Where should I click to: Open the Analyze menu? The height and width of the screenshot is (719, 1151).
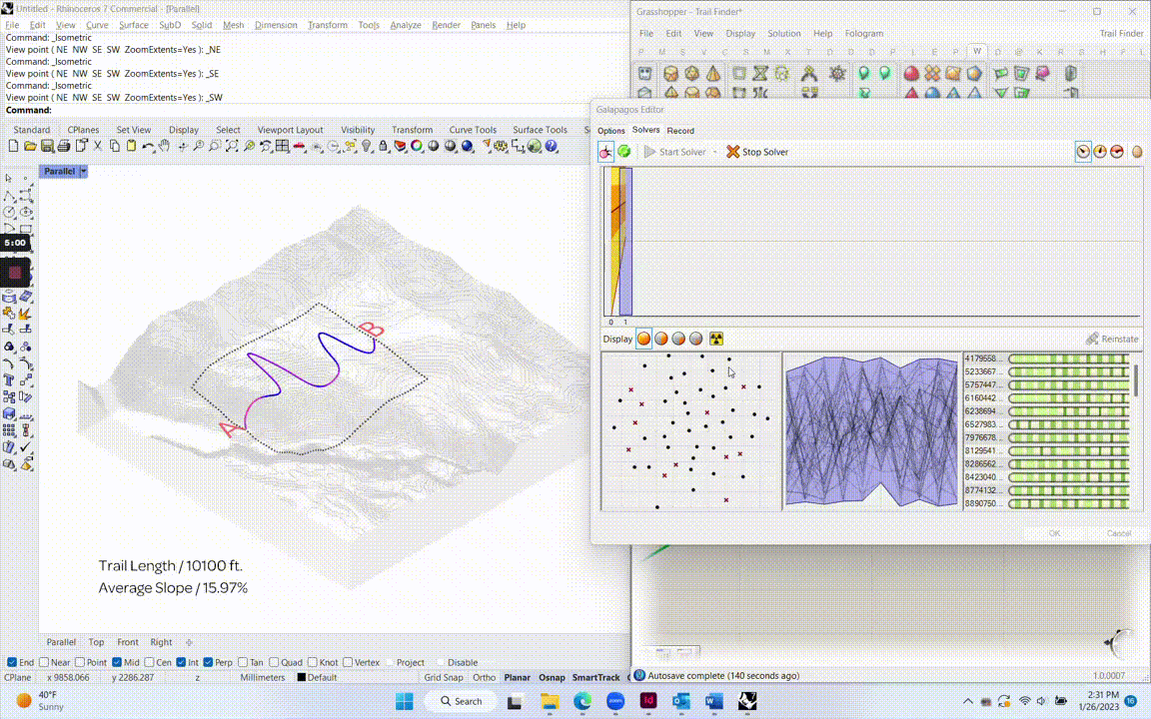tap(405, 25)
